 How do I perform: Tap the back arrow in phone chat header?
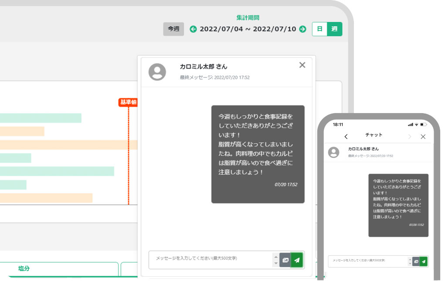click(x=346, y=137)
